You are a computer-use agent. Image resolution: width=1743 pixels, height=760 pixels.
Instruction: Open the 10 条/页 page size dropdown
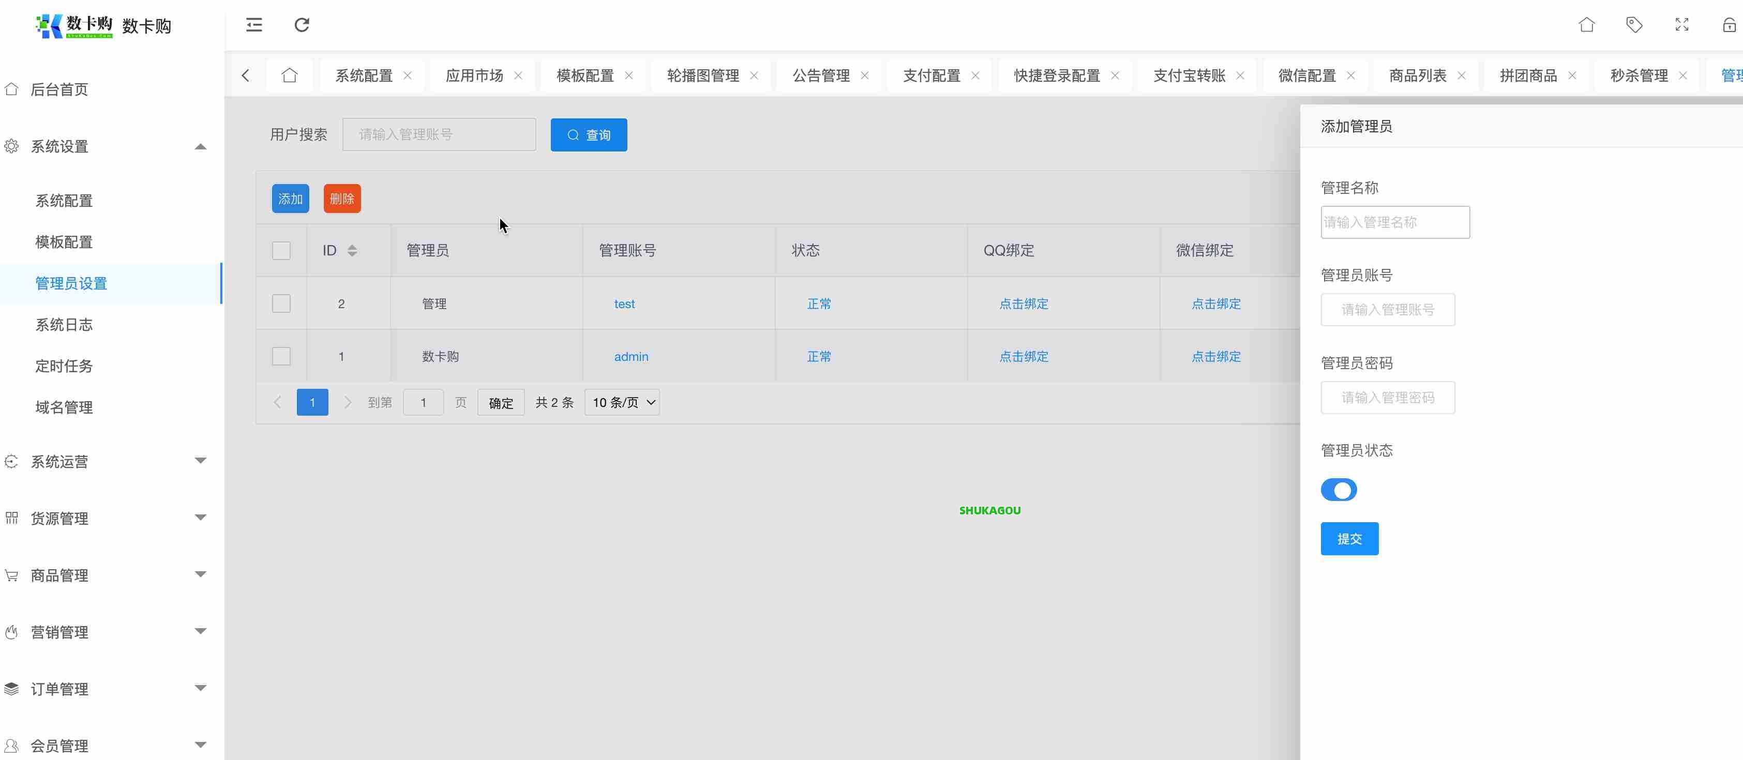pos(621,402)
